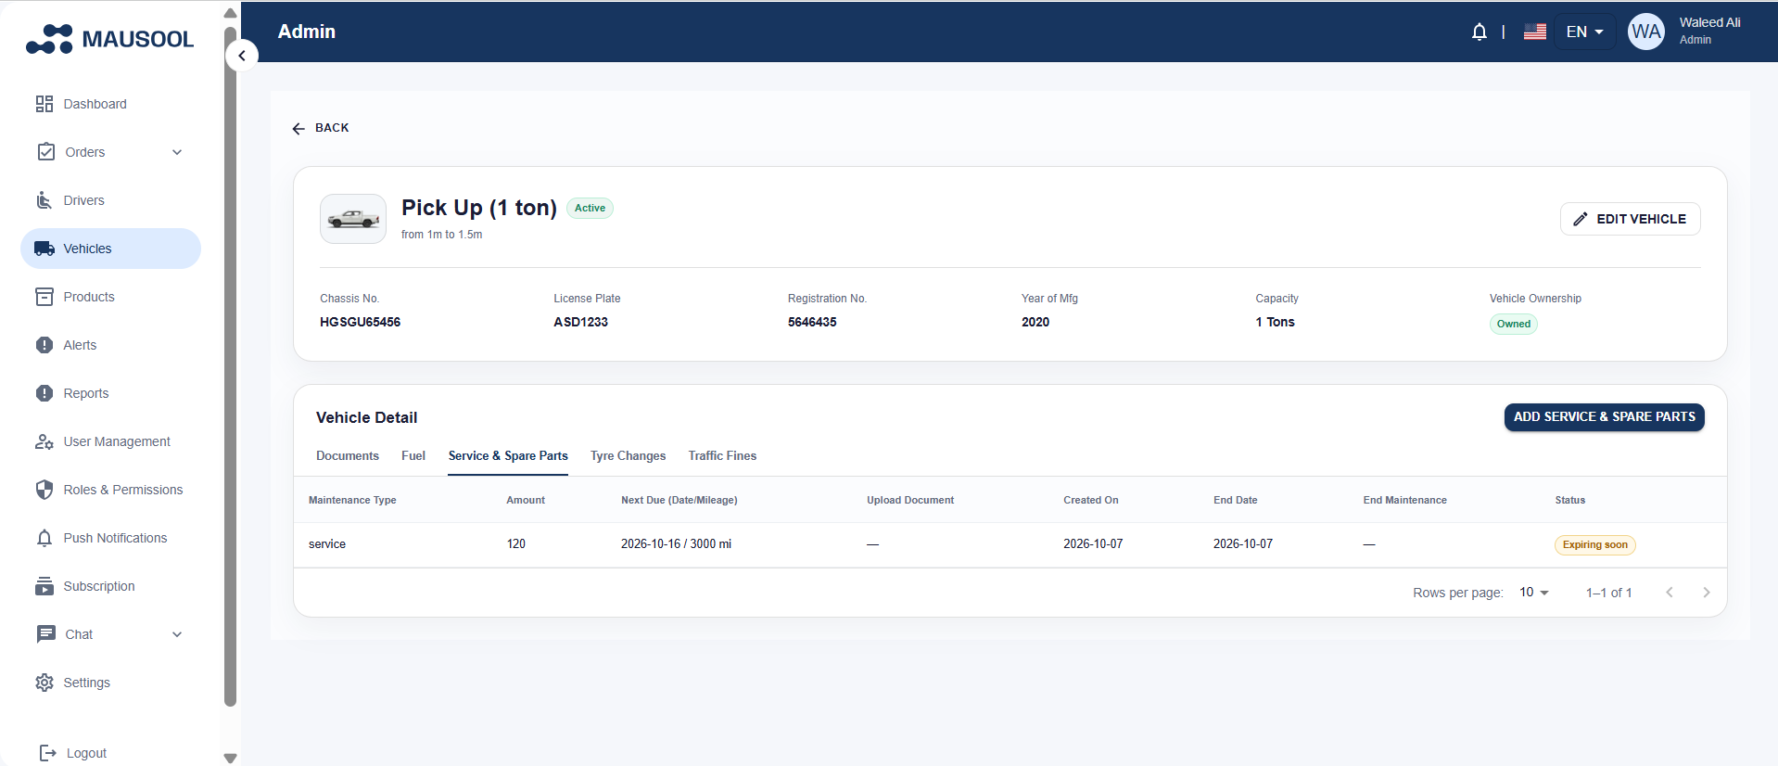Click the sidebar scroll down arrow
The height and width of the screenshot is (766, 1778).
[x=231, y=758]
